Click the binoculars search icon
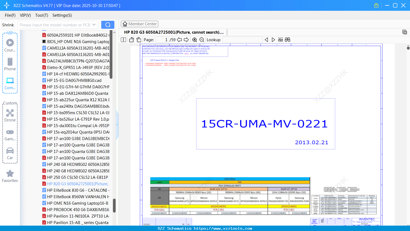The height and width of the screenshot is (231, 410). click(288, 40)
